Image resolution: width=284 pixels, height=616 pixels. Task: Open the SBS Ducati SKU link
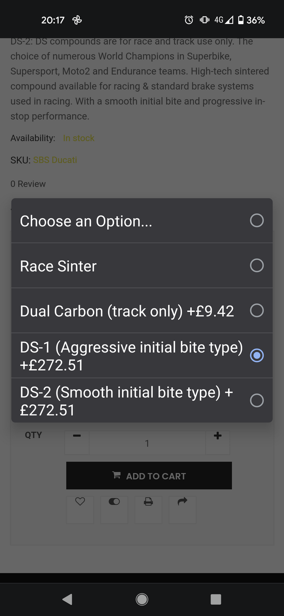tap(55, 160)
